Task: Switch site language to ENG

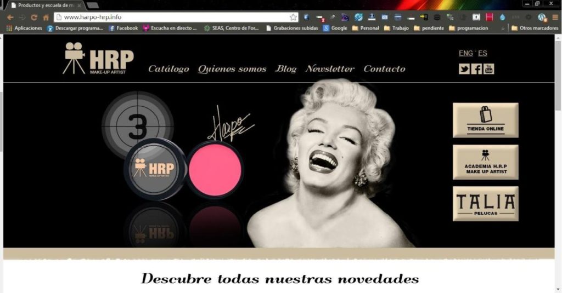Action: click(x=466, y=53)
